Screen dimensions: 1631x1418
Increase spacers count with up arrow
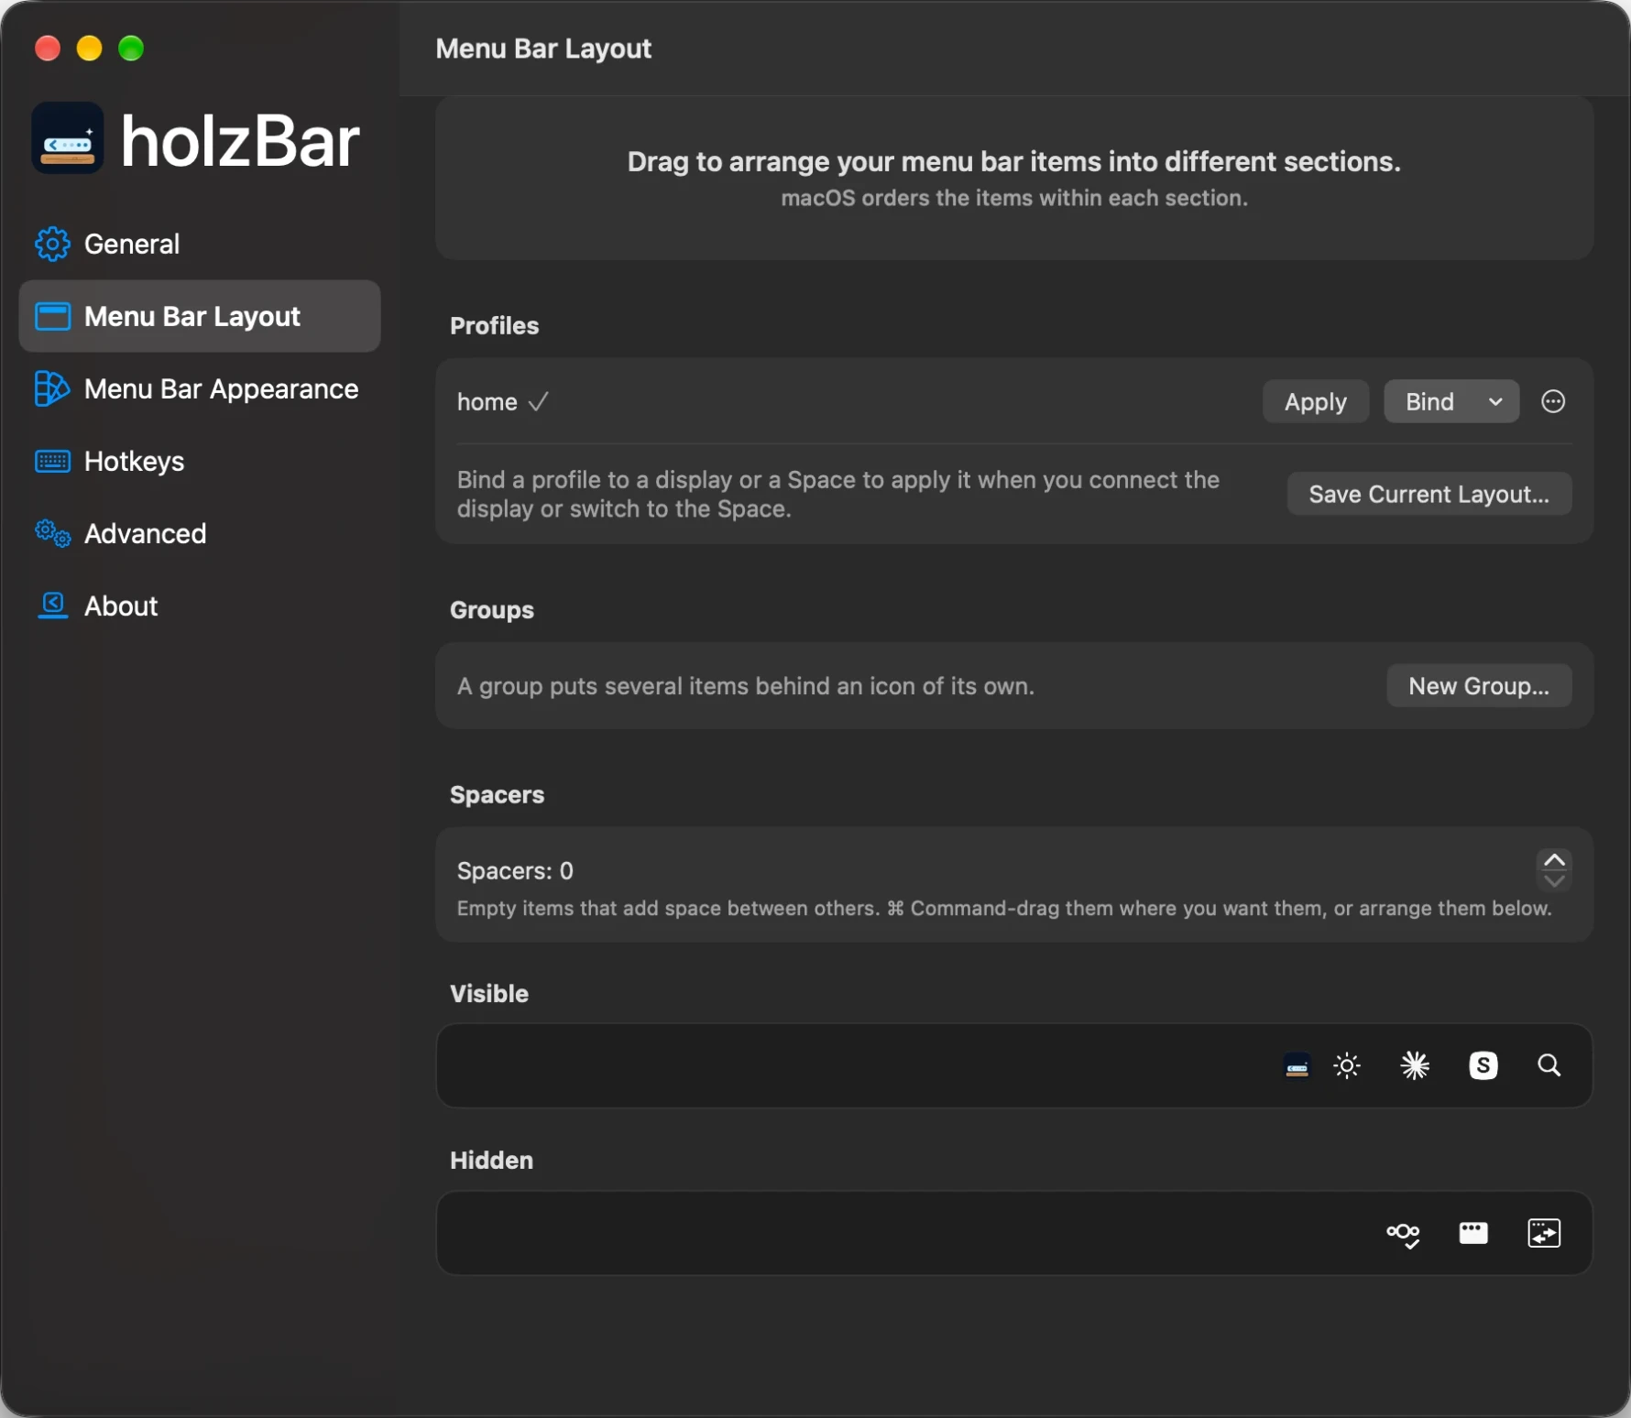click(x=1554, y=860)
